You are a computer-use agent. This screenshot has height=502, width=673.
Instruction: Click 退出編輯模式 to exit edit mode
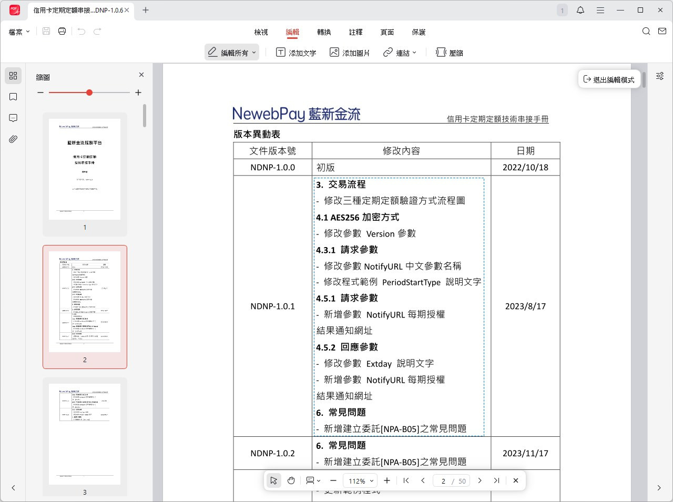(x=609, y=79)
